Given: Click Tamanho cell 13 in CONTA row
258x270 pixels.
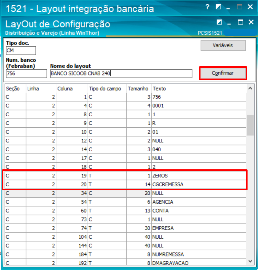Looking at the screenshot, I should point(139,211).
